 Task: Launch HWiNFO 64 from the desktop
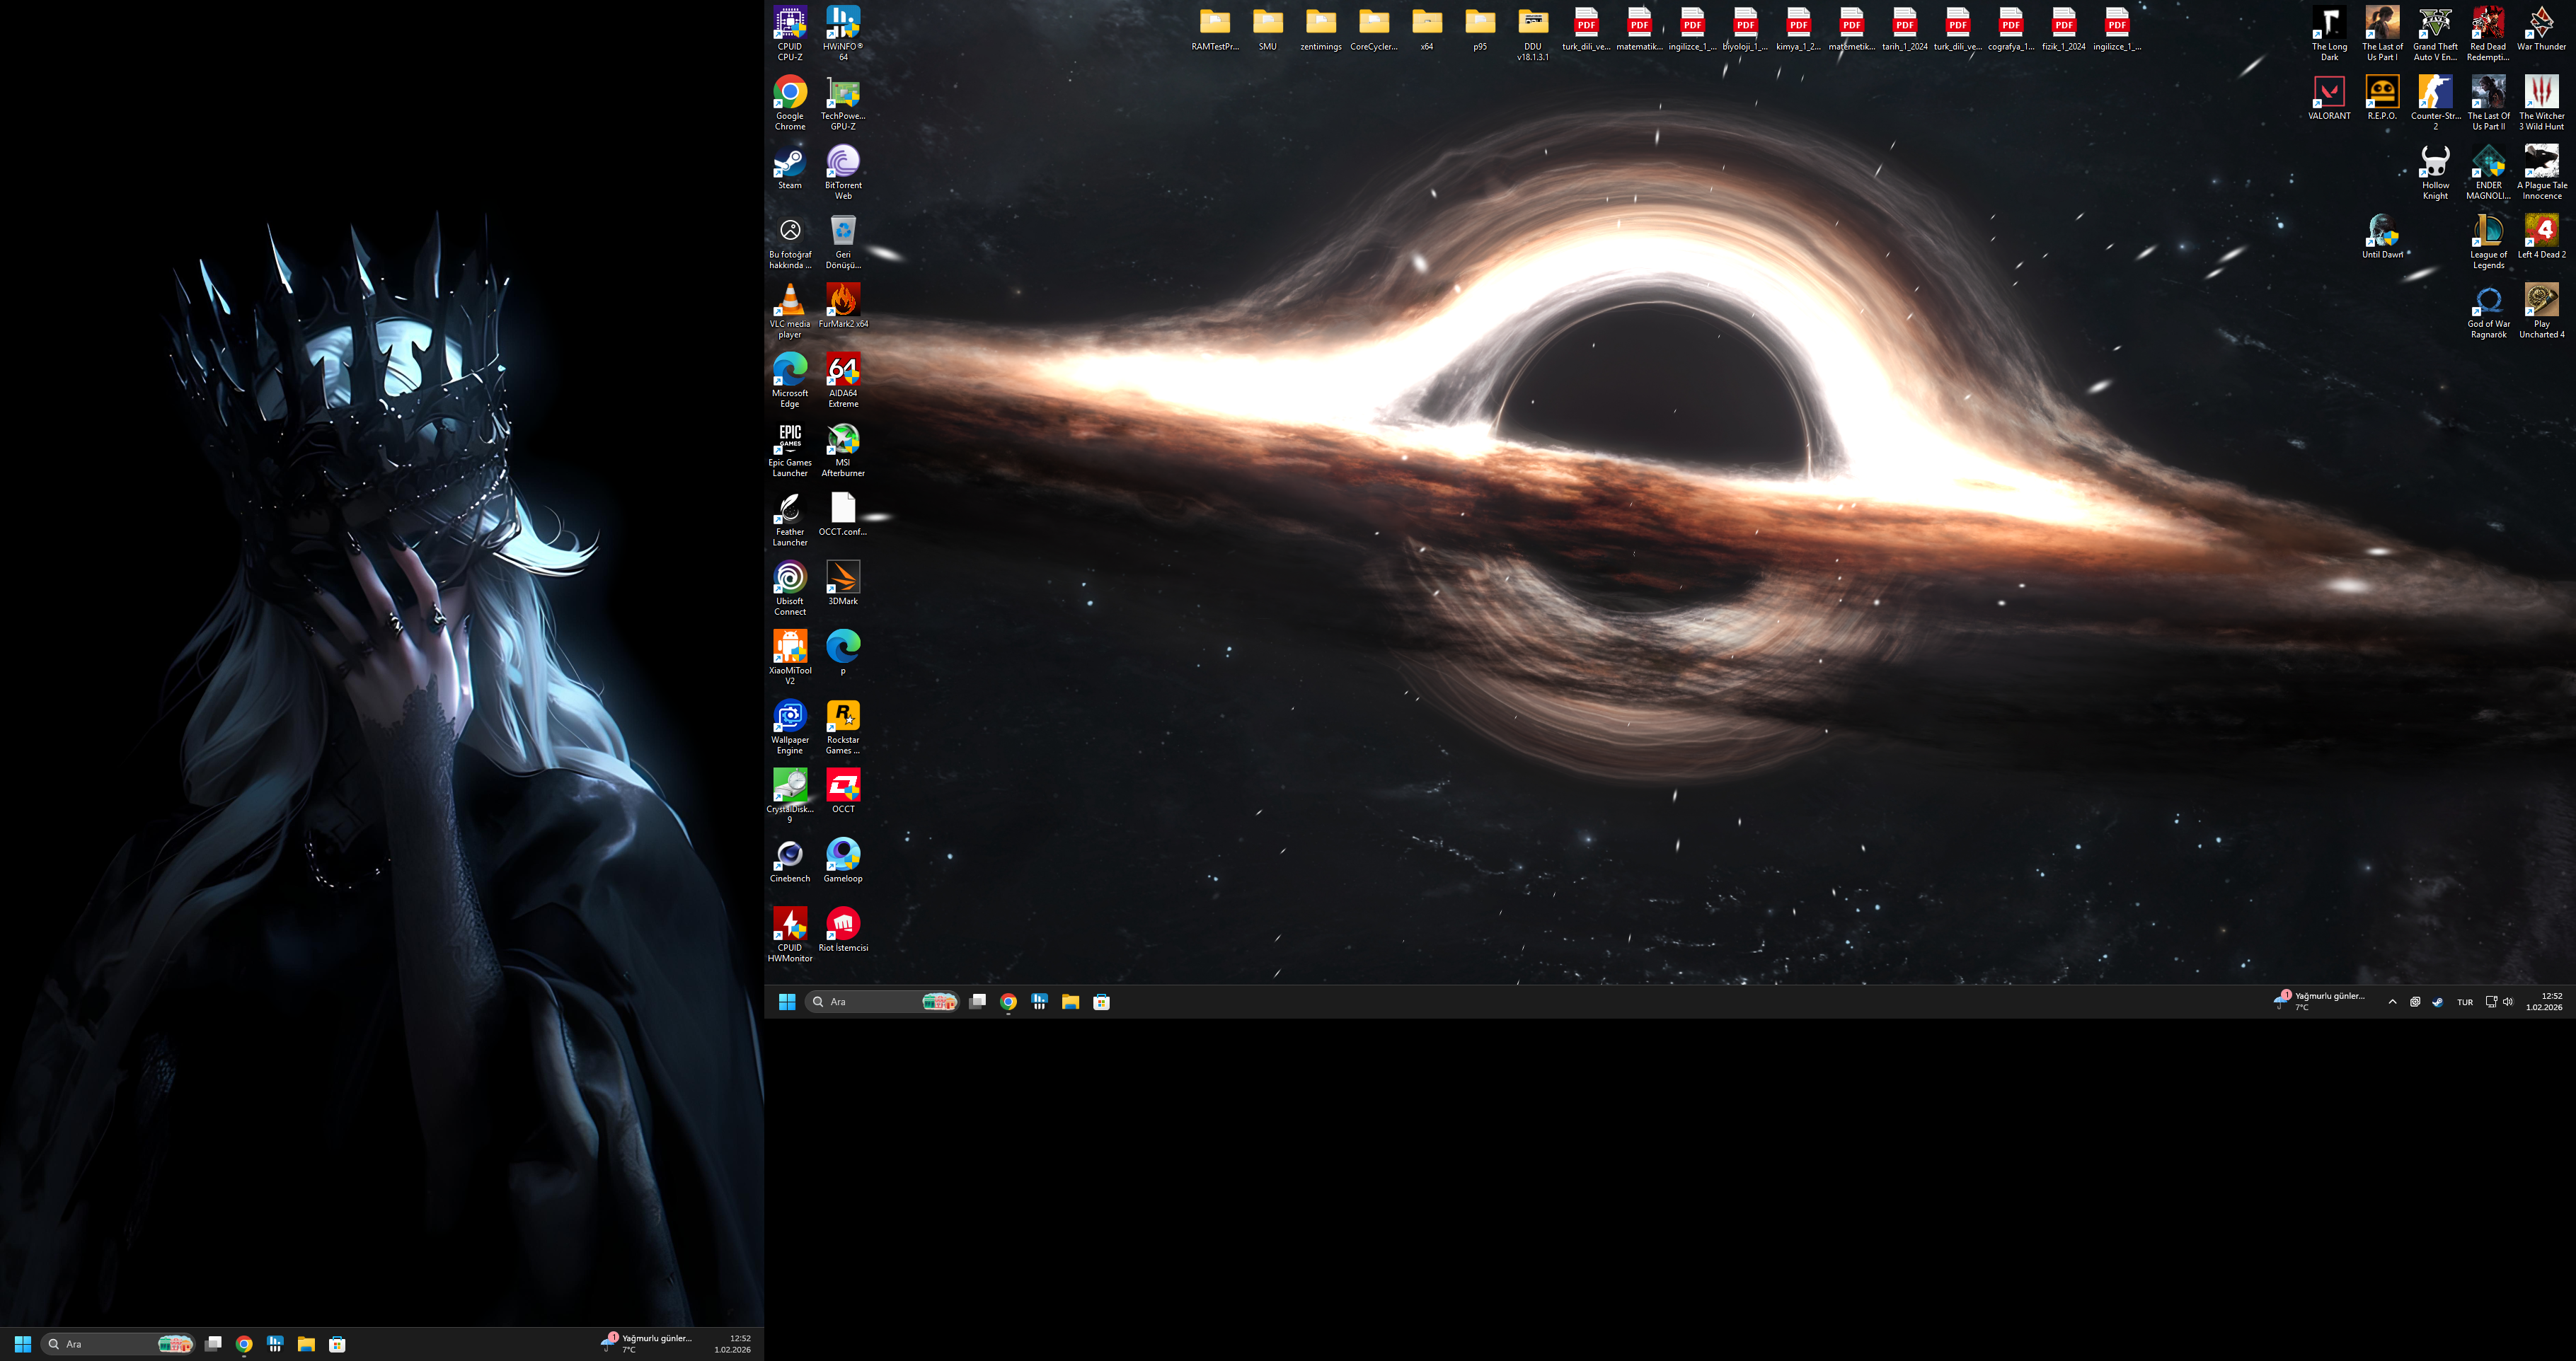843,34
